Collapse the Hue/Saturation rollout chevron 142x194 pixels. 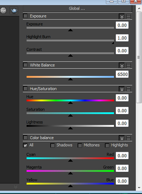122,89
